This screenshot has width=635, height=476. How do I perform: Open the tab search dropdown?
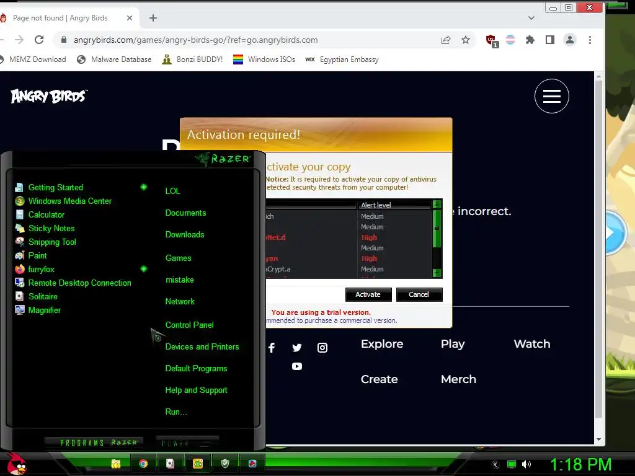click(531, 18)
